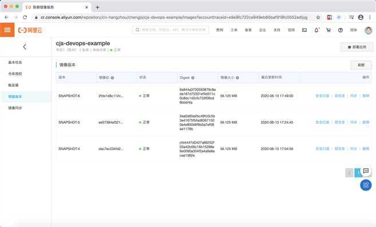Screen dimensions: 376x227
Task: Bookmark page with star icon
Action: tap(318, 17)
